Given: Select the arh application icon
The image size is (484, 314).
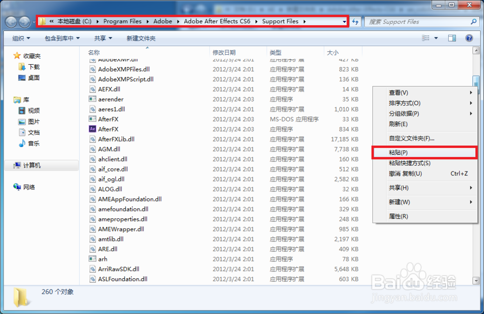Looking at the screenshot, I should pos(92,259).
